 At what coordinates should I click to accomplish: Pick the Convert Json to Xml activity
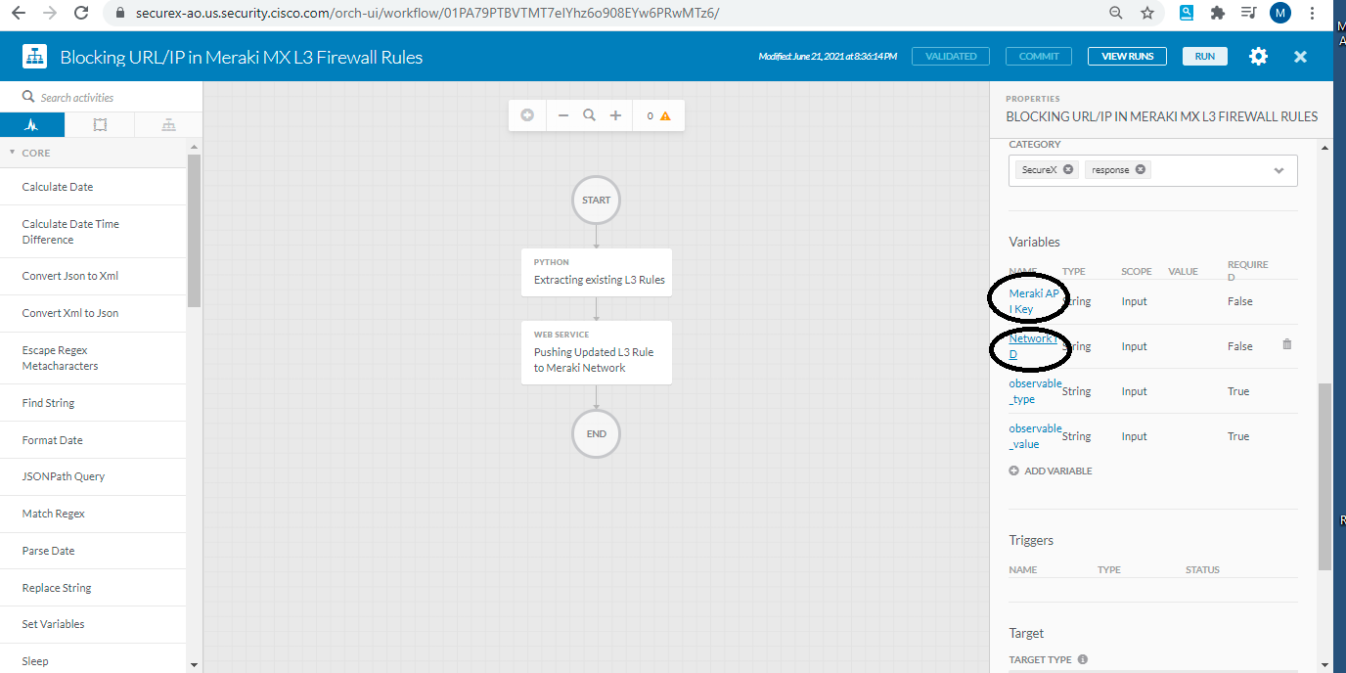[x=93, y=276]
